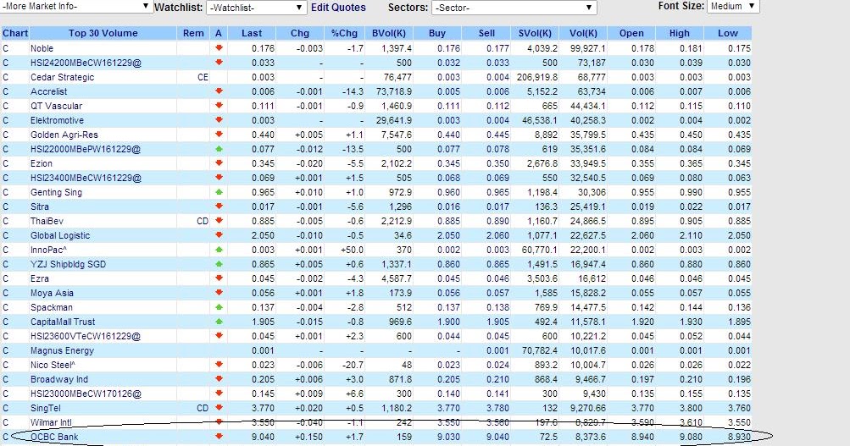Viewport: 850px width, 446px height.
Task: Open the Global Logistic stock quote
Action: coord(60,235)
